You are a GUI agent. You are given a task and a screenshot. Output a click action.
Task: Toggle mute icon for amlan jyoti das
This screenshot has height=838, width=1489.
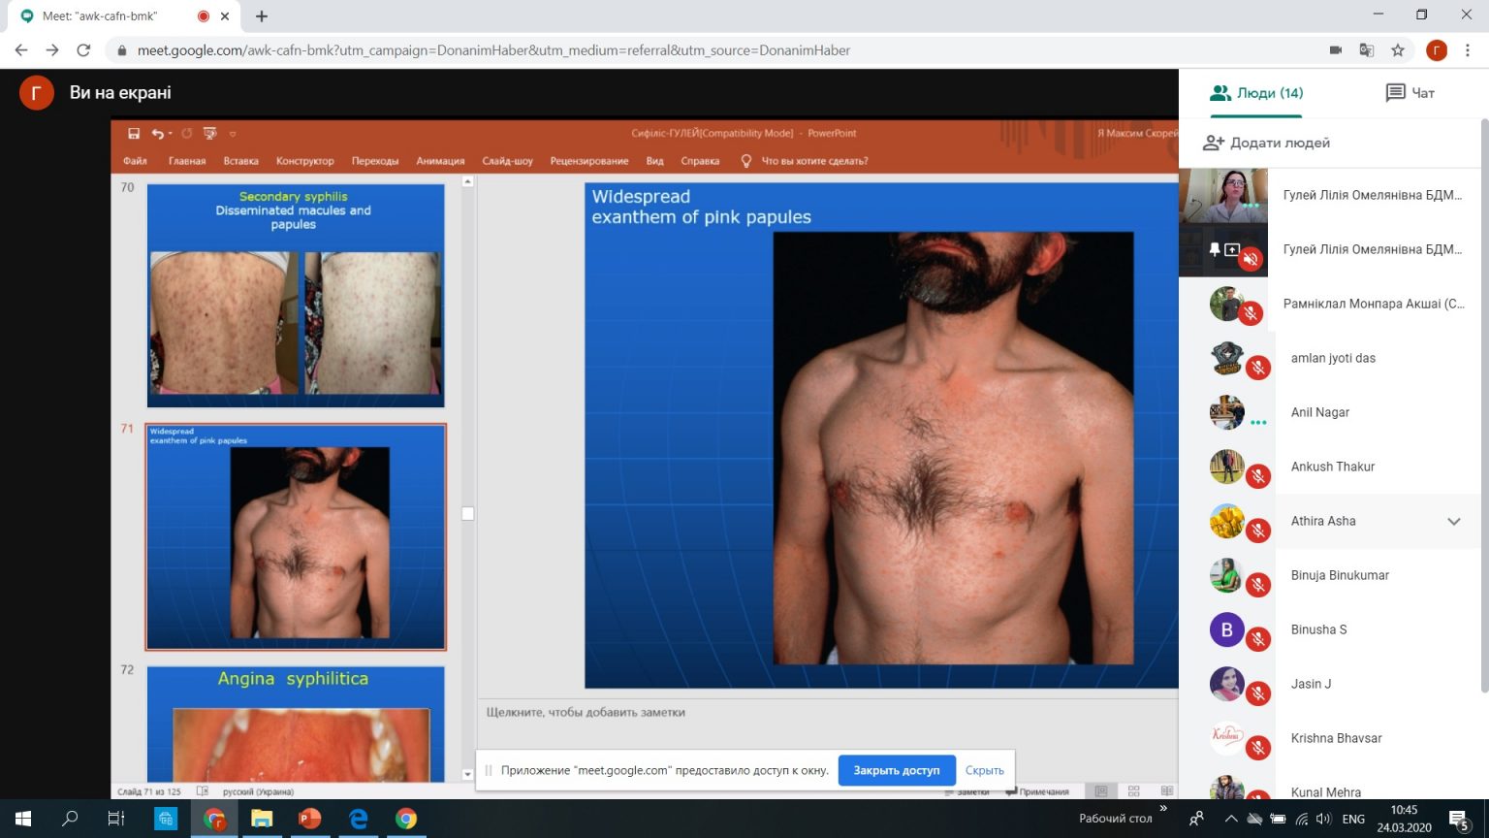(x=1258, y=368)
